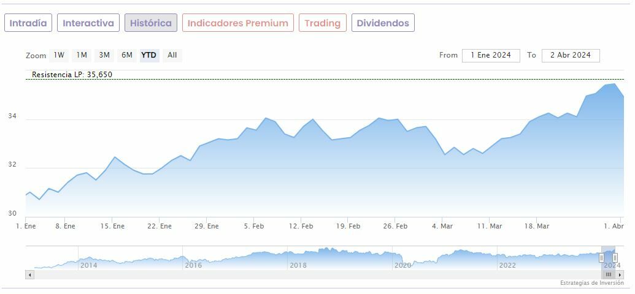Go to the Trading tab
Image resolution: width=635 pixels, height=294 pixels.
click(323, 23)
